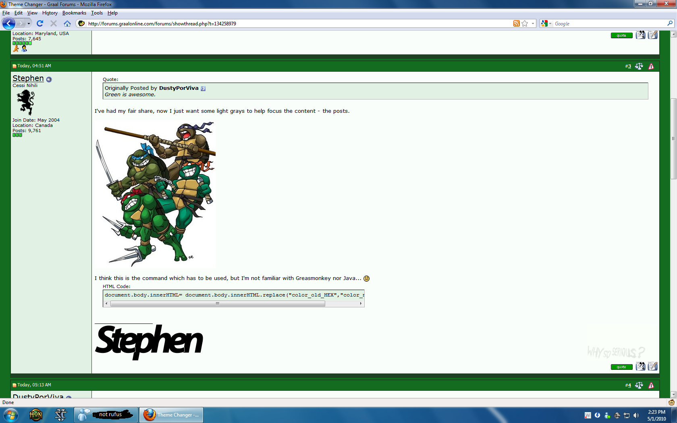
Task: Click the horizontal scrollbar of the code box
Action: pyautogui.click(x=218, y=304)
